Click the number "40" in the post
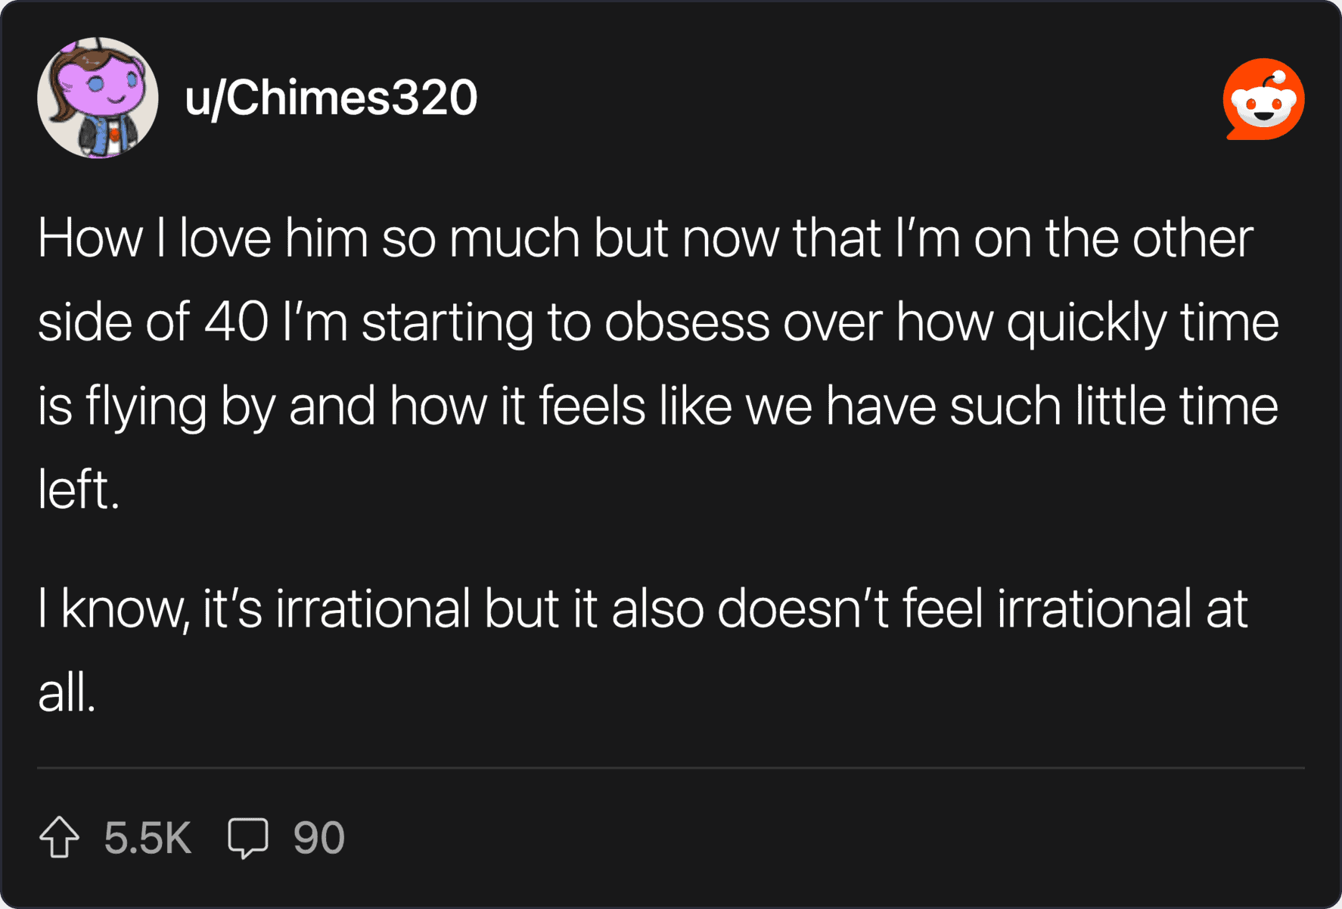 (x=236, y=323)
